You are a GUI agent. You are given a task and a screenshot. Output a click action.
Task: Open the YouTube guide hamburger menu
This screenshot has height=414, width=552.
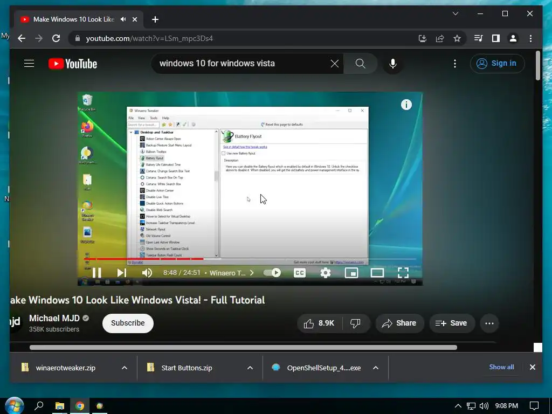(29, 64)
